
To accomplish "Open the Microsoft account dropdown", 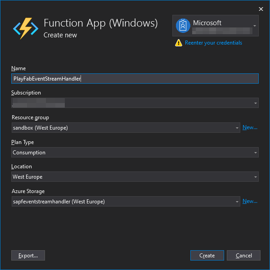I will (x=216, y=26).
